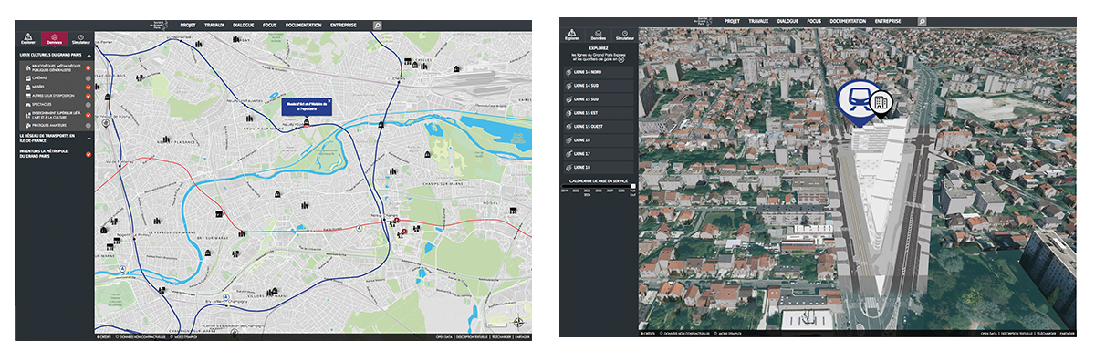Click the compass icon at the map's bottom right
Viewport: 1095px width, 361px height.
(x=518, y=322)
